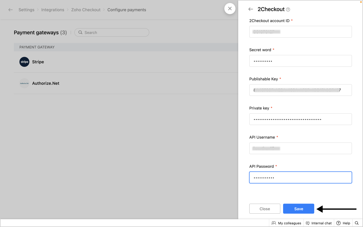363x227 pixels.
Task: Click the back arrow before Settings breadcrumb
Action: click(10, 10)
